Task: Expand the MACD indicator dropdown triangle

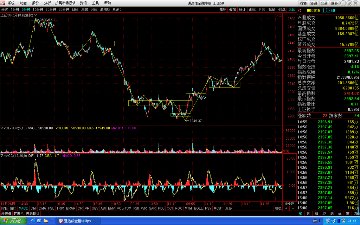Action: pos(2,156)
